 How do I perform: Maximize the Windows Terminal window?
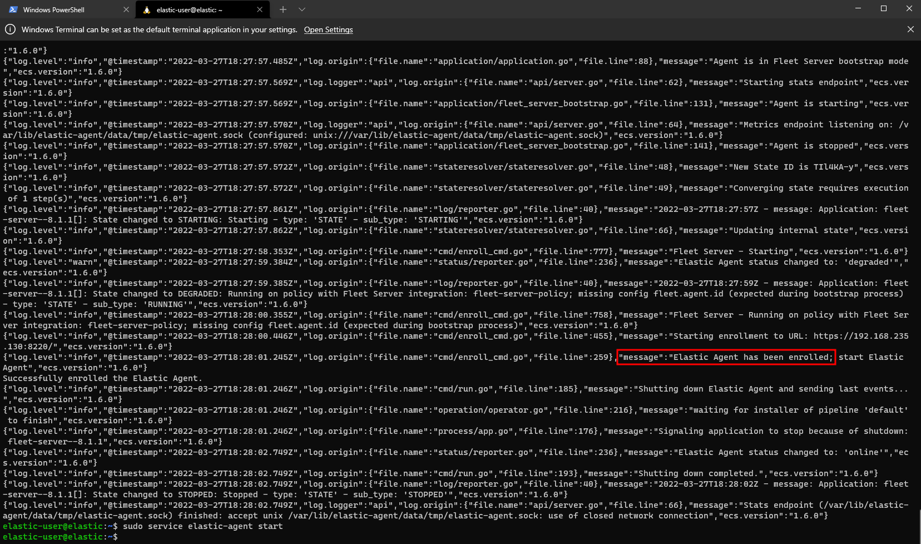tap(884, 8)
